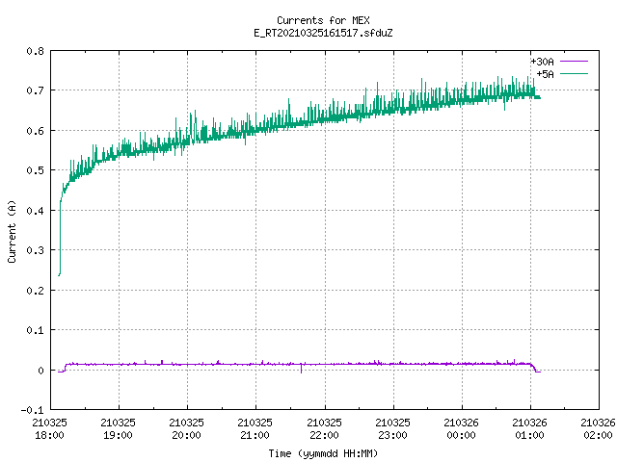
Task: Click the y-axis tick value 0.7
Action: (x=35, y=90)
